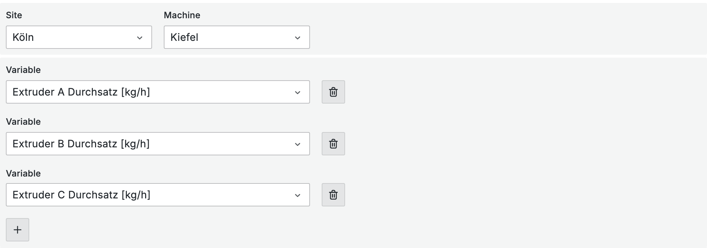Viewport: 707px width, 248px height.
Task: Remove the Extruder B Durchsatz variable
Action: pyautogui.click(x=333, y=144)
